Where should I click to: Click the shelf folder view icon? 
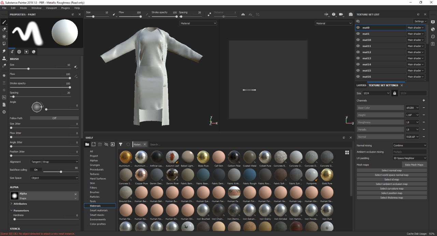87,144
